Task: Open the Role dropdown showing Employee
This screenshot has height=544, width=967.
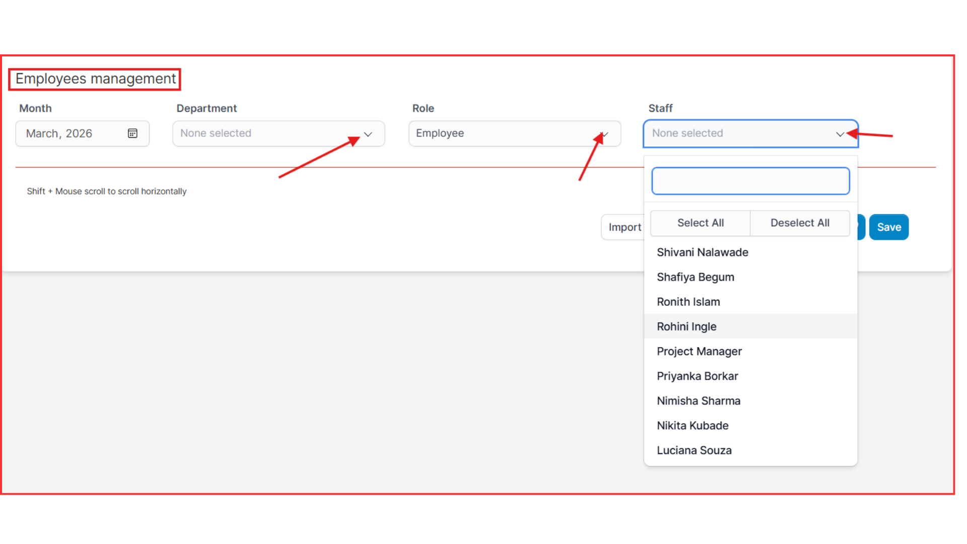Action: click(x=514, y=133)
